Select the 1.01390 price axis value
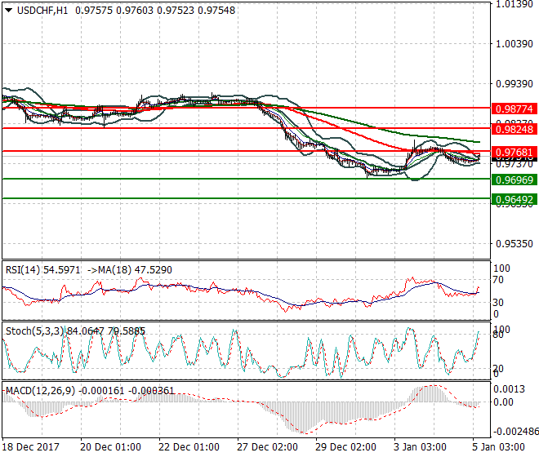The height and width of the screenshot is (457, 539). [514, 4]
